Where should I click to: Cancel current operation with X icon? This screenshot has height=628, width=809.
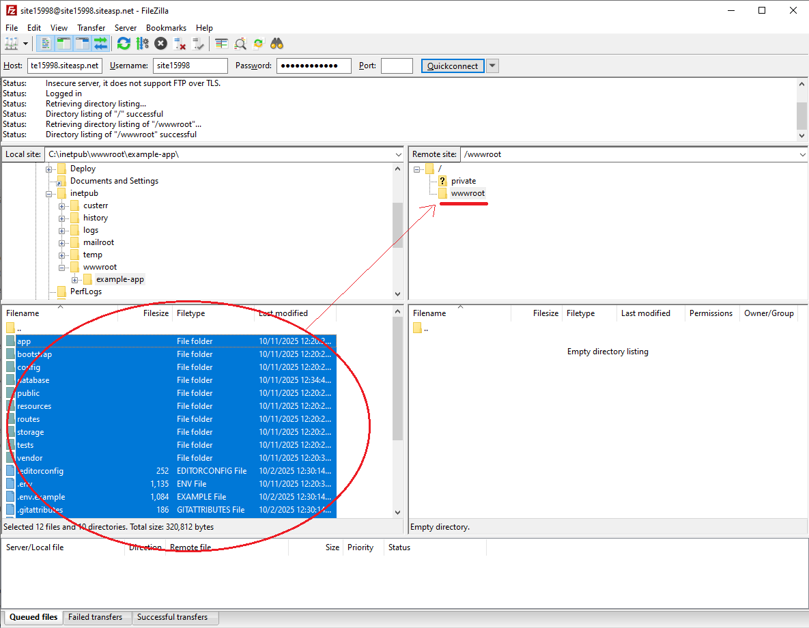pos(160,44)
